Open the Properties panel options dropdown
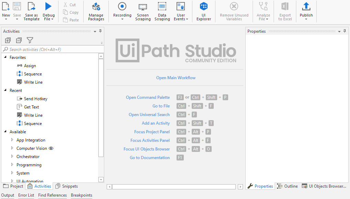Viewport: 350px width, 199px height. (x=339, y=31)
